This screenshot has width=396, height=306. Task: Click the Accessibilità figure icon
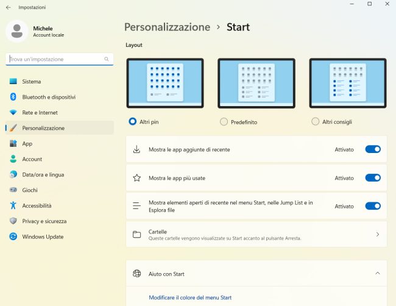pyautogui.click(x=13, y=205)
